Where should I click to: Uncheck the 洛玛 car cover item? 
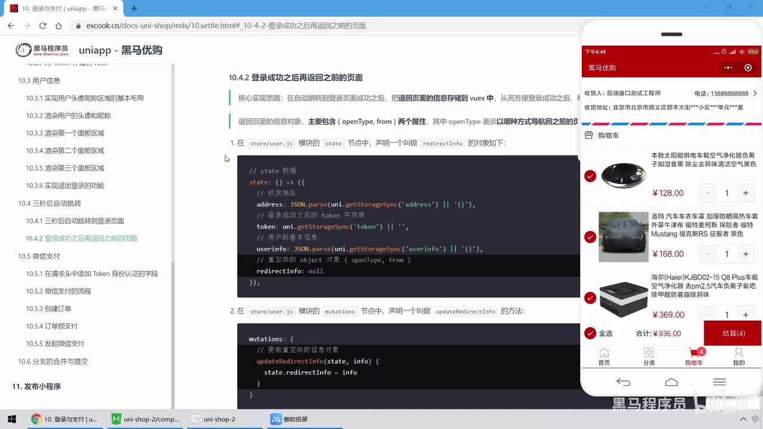590,237
